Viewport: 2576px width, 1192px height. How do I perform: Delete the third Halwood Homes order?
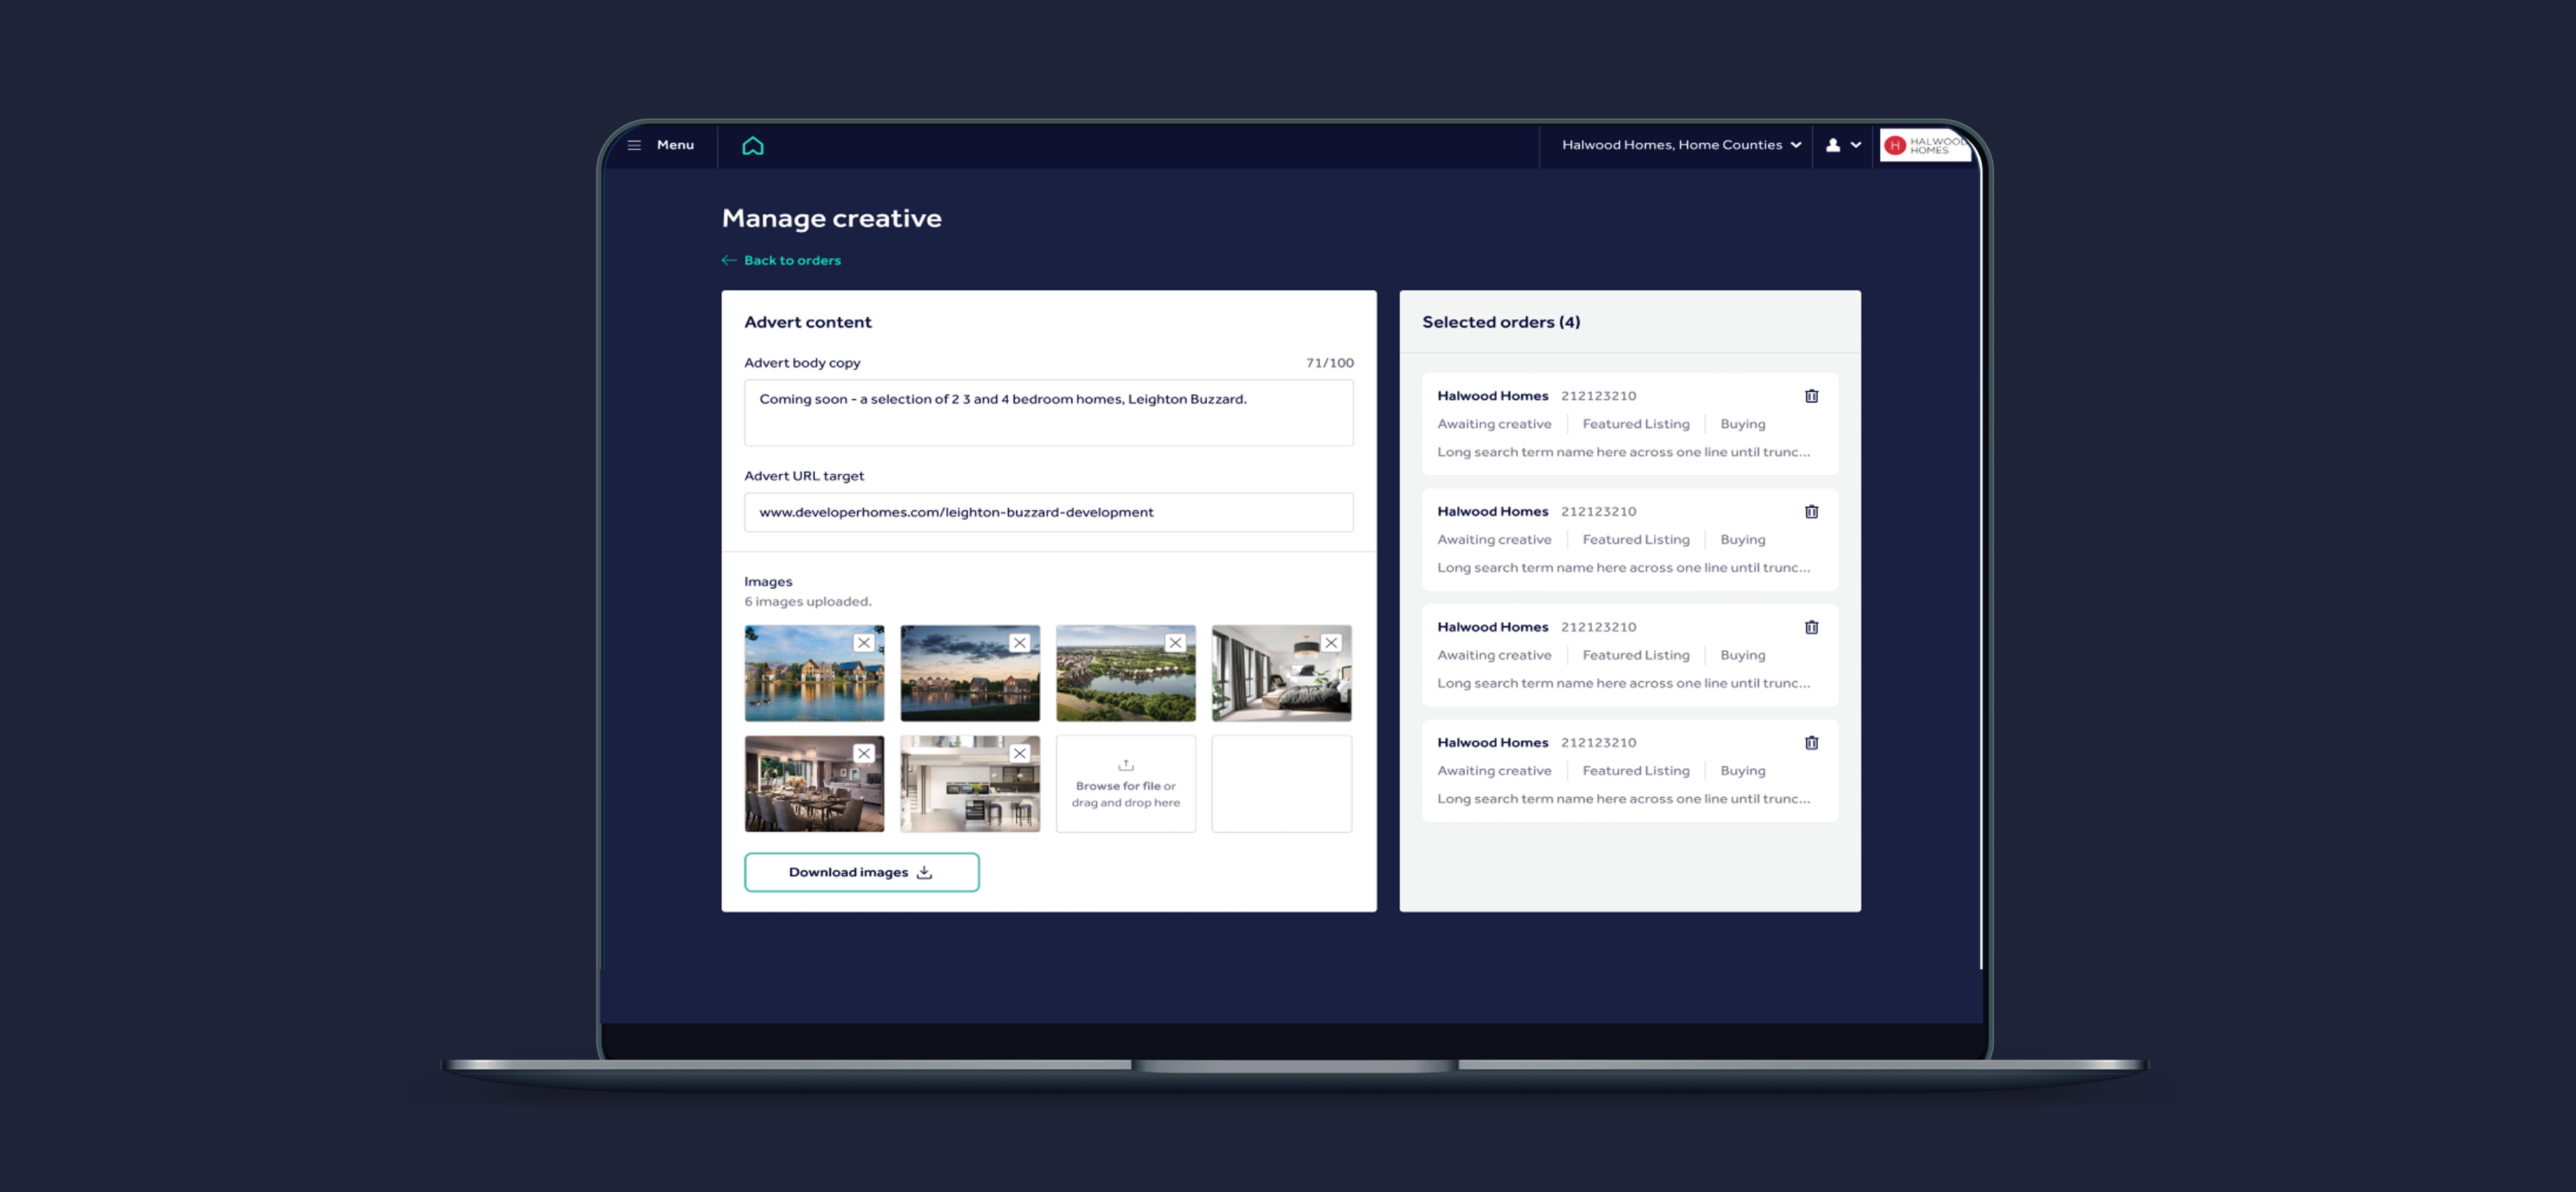click(1810, 627)
